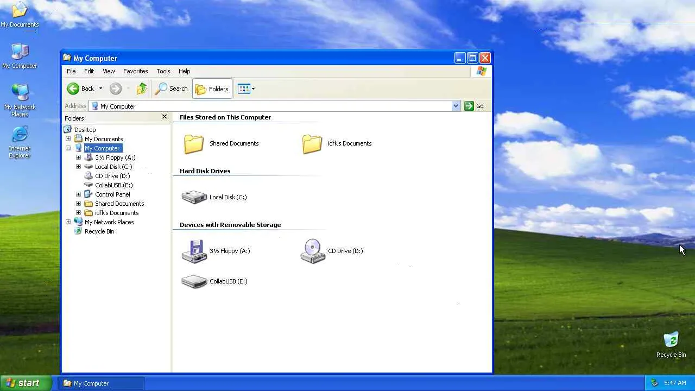Expand 3½ Floppy (A:) tree node

click(x=78, y=157)
